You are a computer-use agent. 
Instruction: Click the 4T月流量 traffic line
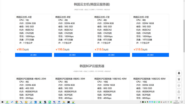click(x=66, y=40)
